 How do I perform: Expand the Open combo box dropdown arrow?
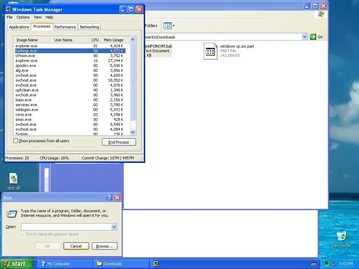(114, 227)
